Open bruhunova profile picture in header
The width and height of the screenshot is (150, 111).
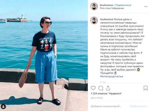[x=94, y=6]
